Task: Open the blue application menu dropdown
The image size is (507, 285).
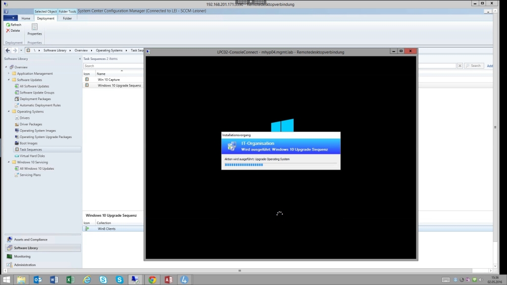Action: [10, 18]
